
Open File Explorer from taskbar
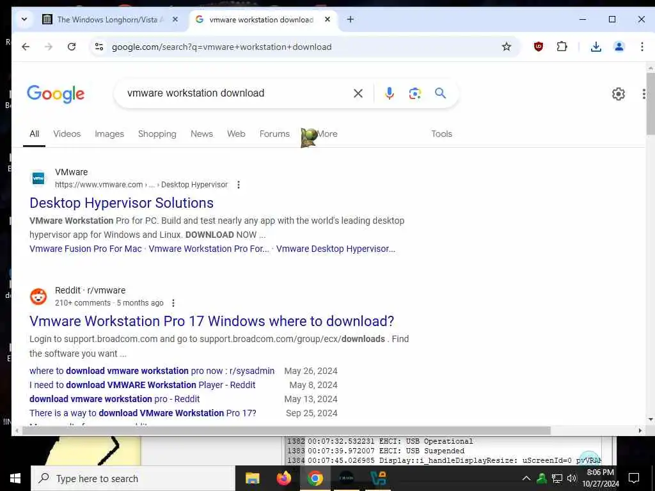coord(252,478)
